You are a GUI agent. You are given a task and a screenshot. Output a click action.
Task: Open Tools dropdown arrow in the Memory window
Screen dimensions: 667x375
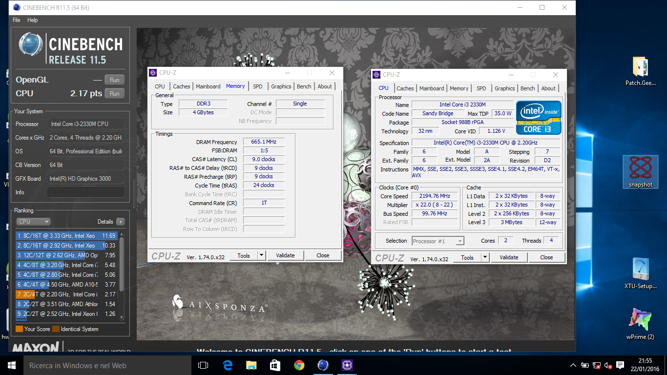(261, 255)
